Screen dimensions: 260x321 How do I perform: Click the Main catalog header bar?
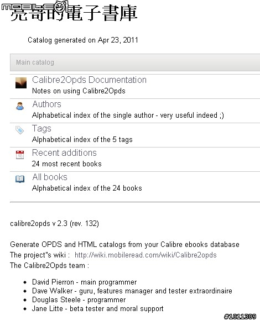[x=135, y=62]
